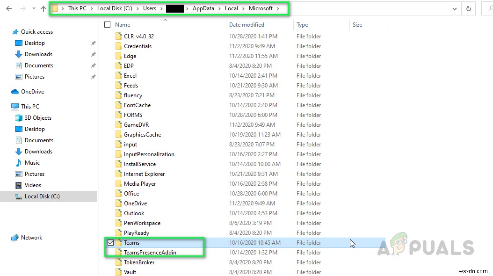493x276 pixels.
Task: Select pinned Downloads under Quick access
Action: click(38, 54)
